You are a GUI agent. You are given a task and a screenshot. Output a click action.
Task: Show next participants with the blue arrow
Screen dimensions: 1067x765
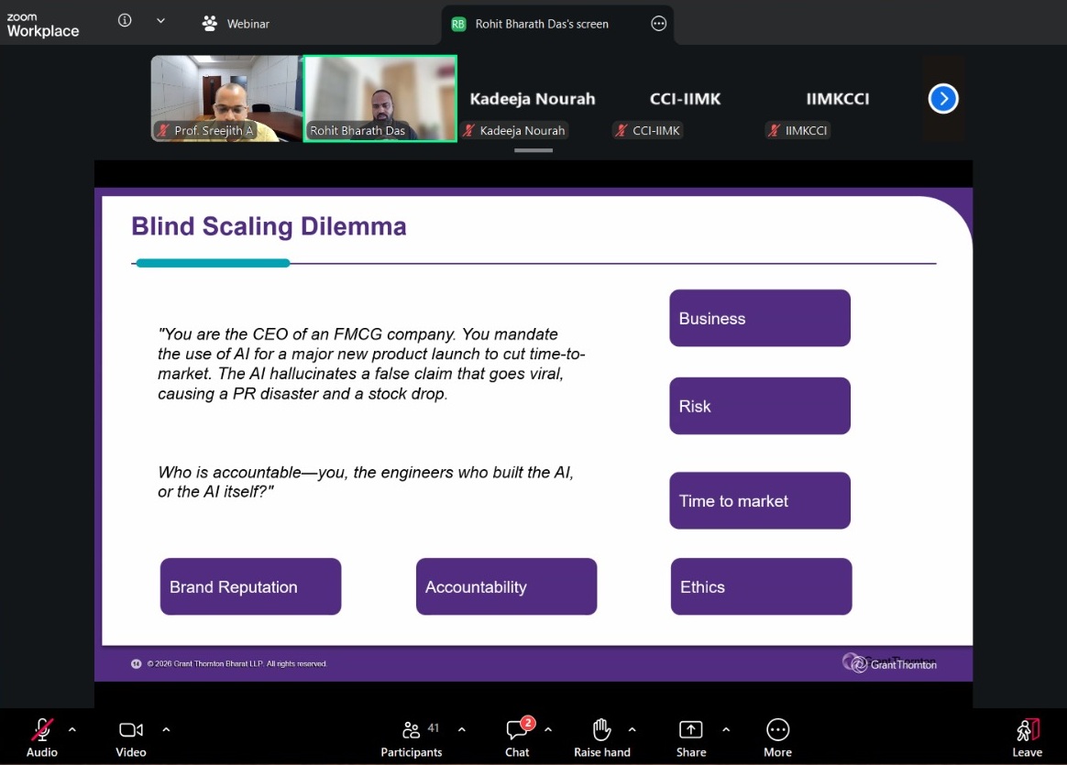[x=943, y=99]
